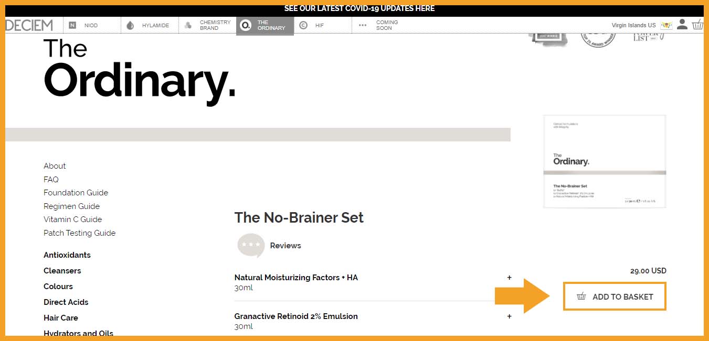
Task: Visit the Vitamin C Guide
Action: 72,219
